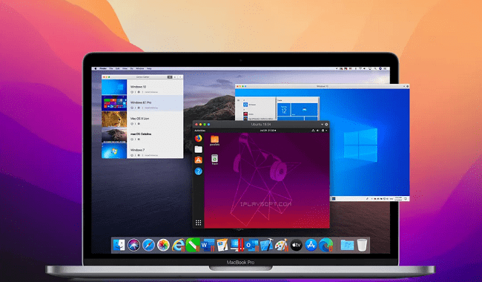Open settings gear in Ubuntu window titlebar

[326, 124]
